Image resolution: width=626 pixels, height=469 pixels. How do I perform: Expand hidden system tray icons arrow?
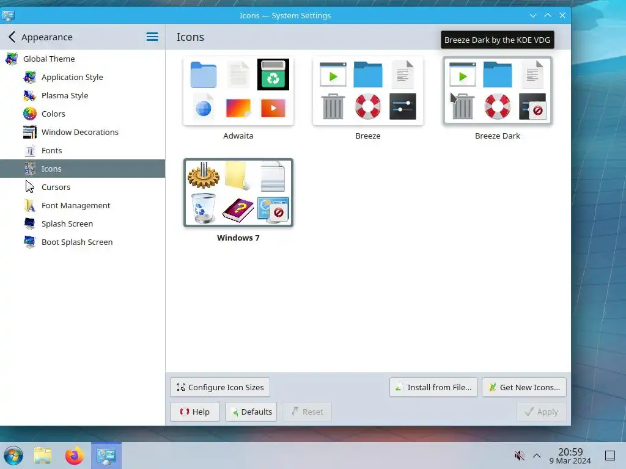point(537,456)
